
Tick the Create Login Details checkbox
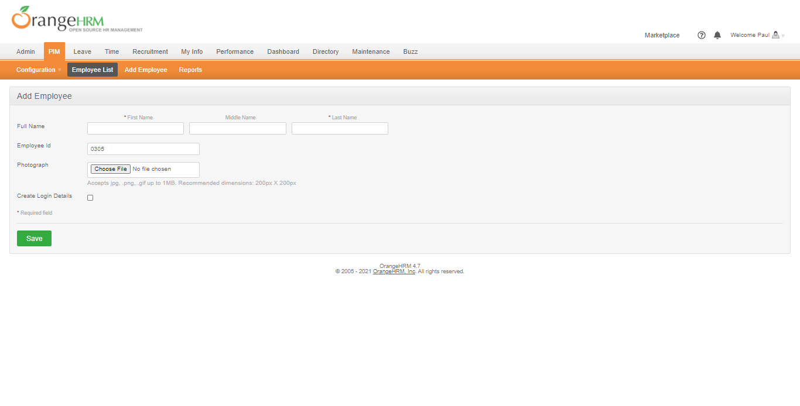point(90,198)
